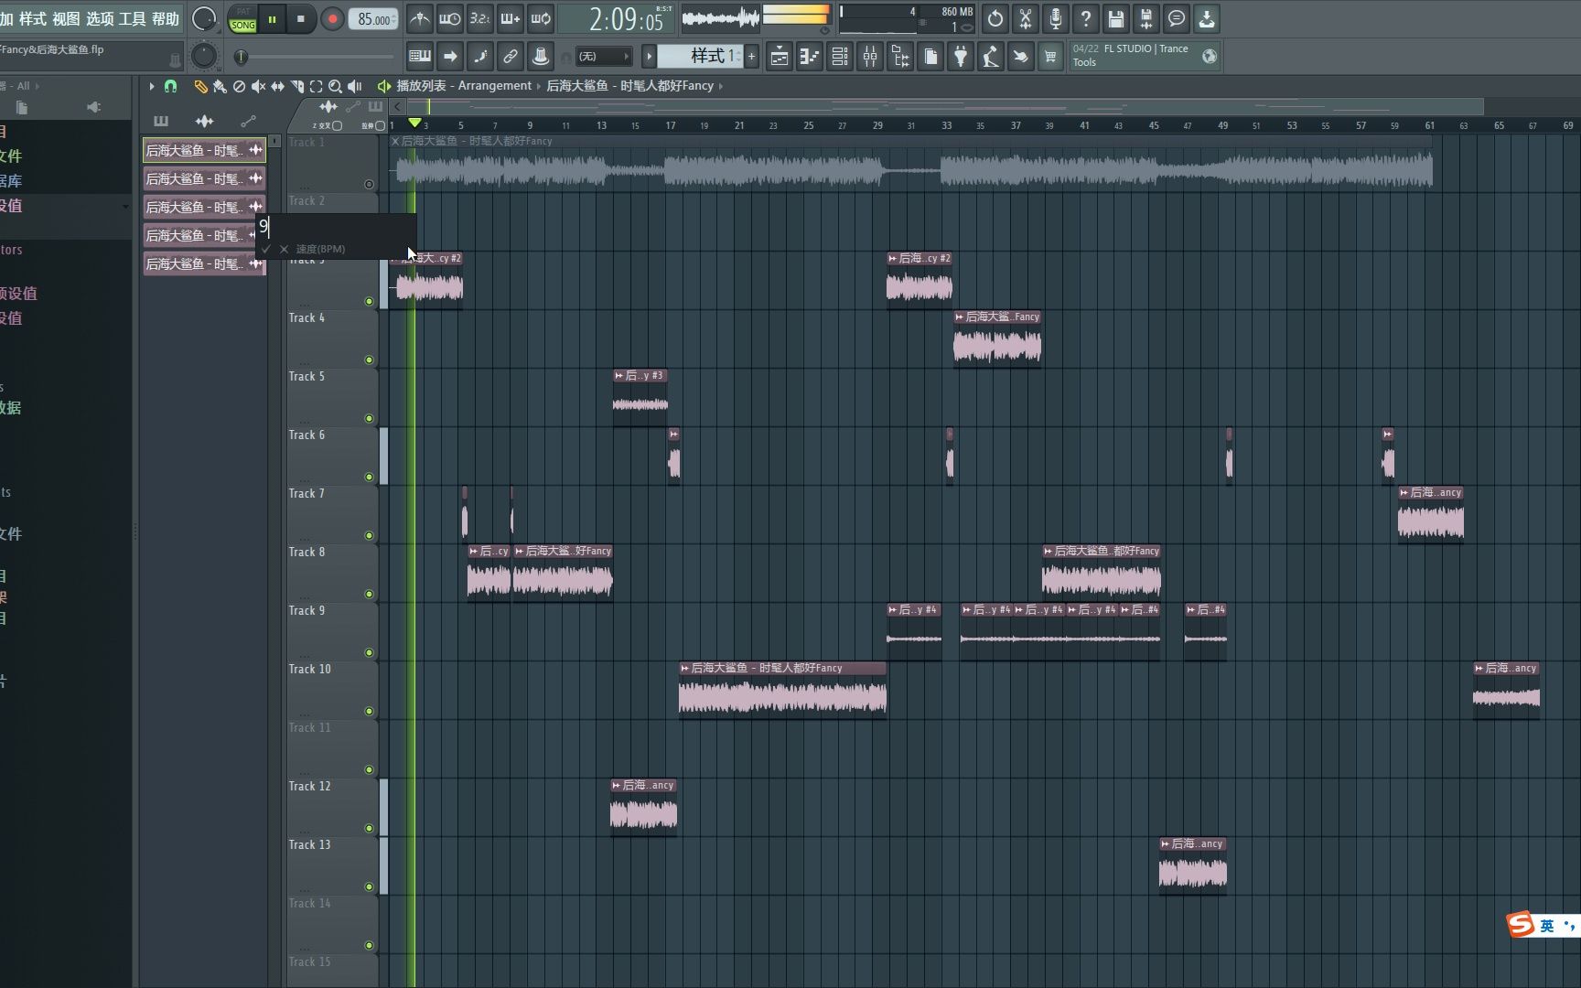Viewport: 1581px width, 988px height.
Task: Click the download arrow icon
Action: pyautogui.click(x=1207, y=18)
